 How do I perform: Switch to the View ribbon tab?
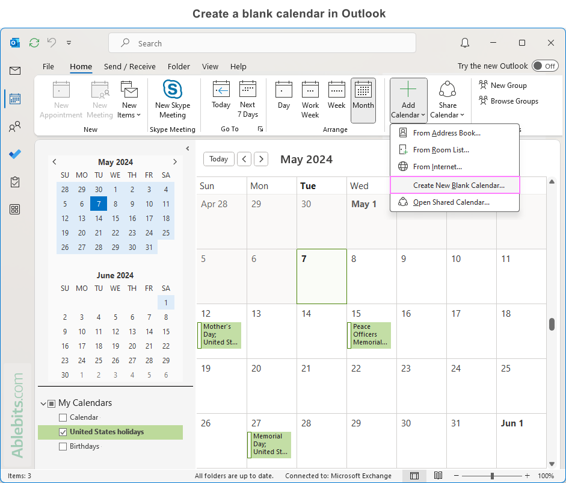click(x=210, y=67)
